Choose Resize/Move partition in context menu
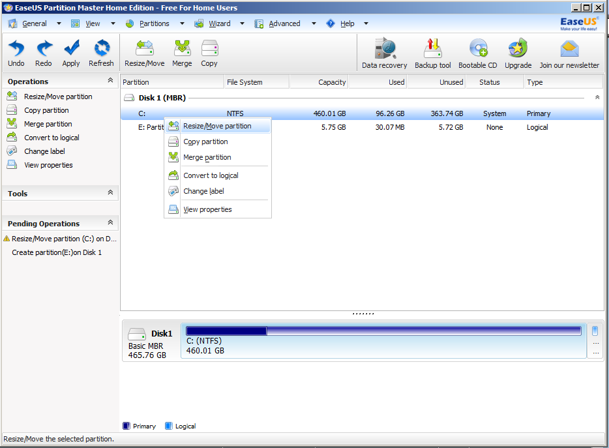Viewport: 609px width, 448px height. click(x=218, y=126)
